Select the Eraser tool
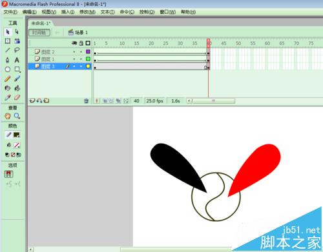The width and height of the screenshot is (323, 252). tap(17, 97)
